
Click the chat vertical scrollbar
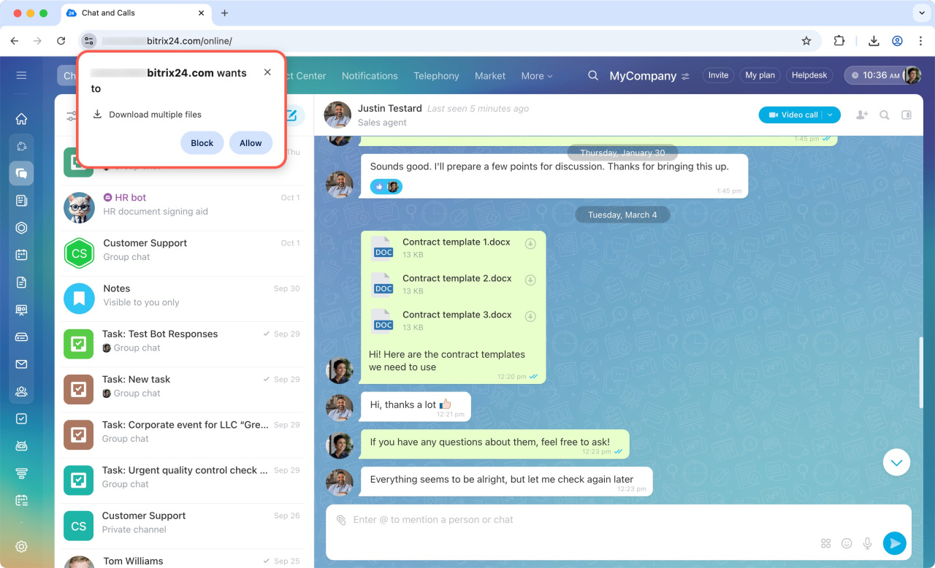click(919, 372)
